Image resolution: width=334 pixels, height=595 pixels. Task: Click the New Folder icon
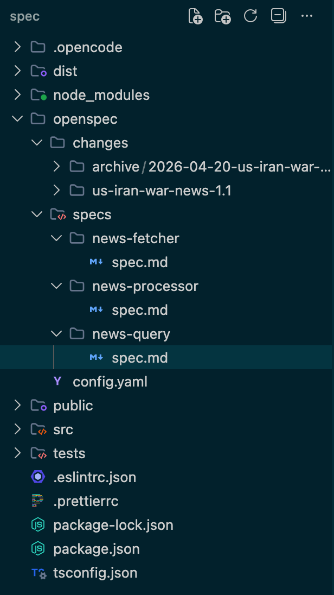(223, 16)
